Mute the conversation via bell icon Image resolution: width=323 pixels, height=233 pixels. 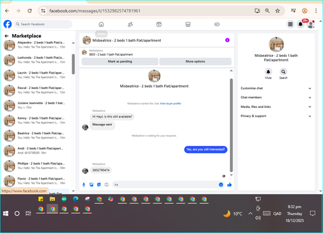(x=268, y=72)
